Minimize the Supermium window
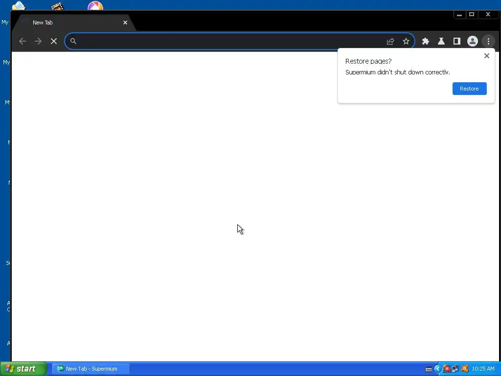This screenshot has width=501, height=376. [x=459, y=15]
